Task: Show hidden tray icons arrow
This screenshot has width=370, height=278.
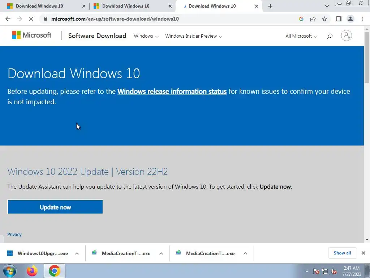Action: pyautogui.click(x=307, y=271)
